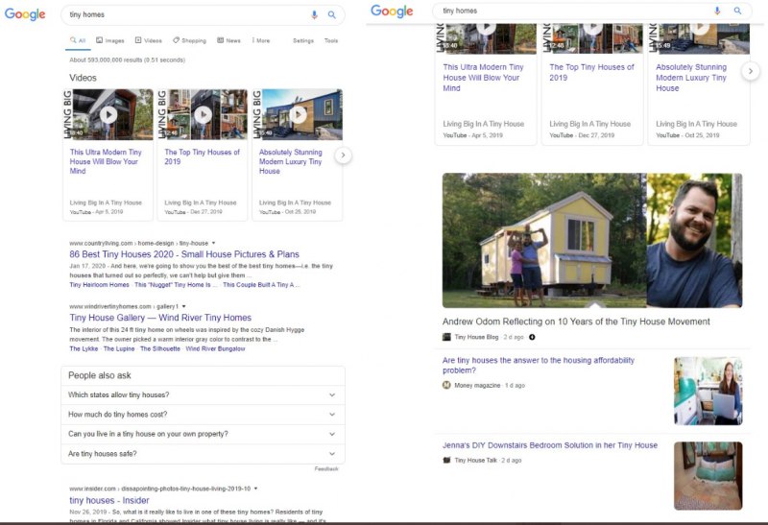Open the 'Tiny Heirloom Homes' sitelink
The image size is (768, 525).
point(99,284)
